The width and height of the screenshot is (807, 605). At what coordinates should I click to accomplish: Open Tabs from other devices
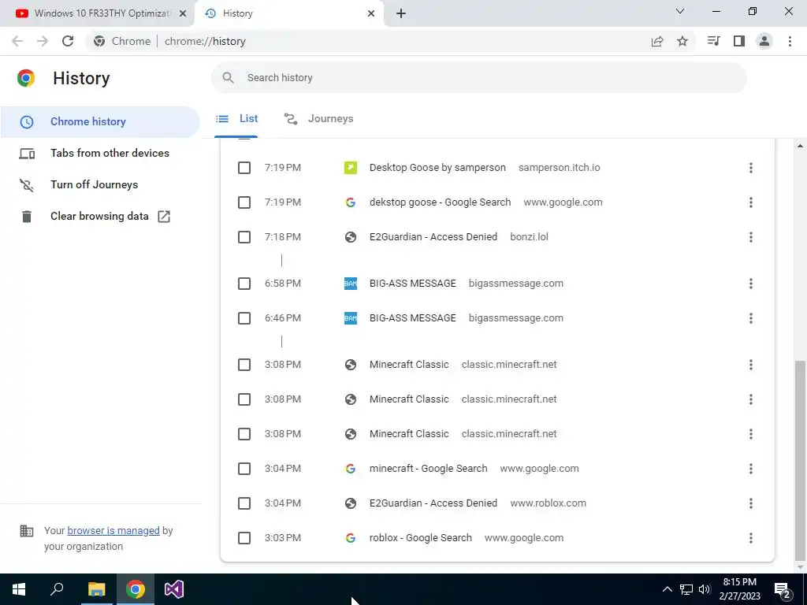[100, 154]
